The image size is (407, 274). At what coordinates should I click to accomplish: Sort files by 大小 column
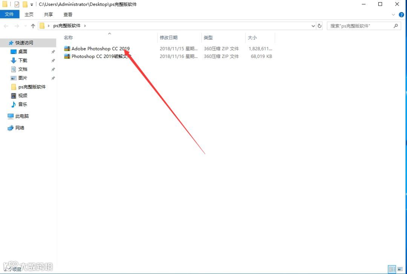[252, 38]
